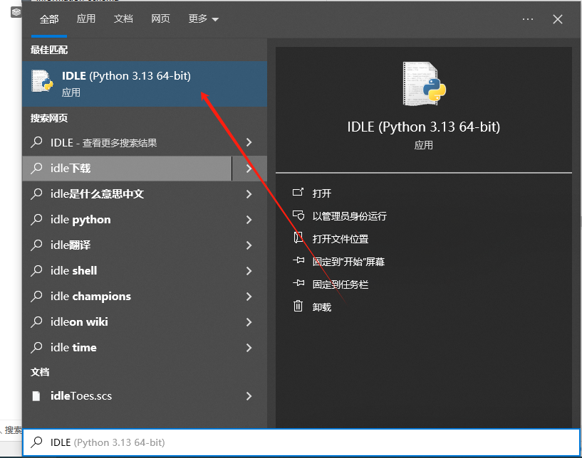Viewport: 582px width, 458px height.
Task: Click the folder icon beside 打开文件位置
Action: [298, 238]
